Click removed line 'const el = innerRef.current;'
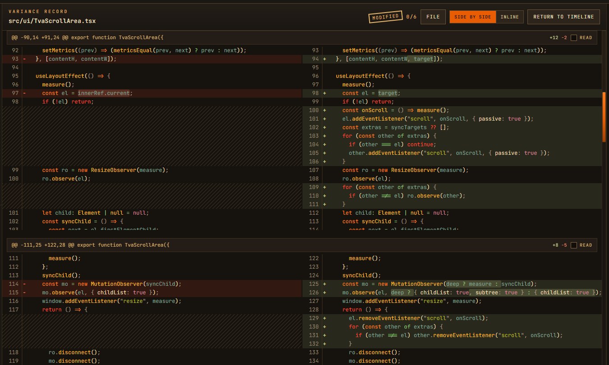This screenshot has width=609, height=365. [152, 93]
